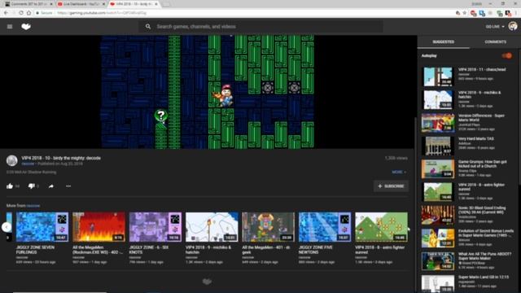Open suggested Version Differences Super Mario World
The height and width of the screenshot is (293, 521).
pos(438,123)
